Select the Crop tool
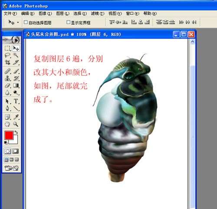This screenshot has width=217, height=209. [7, 62]
